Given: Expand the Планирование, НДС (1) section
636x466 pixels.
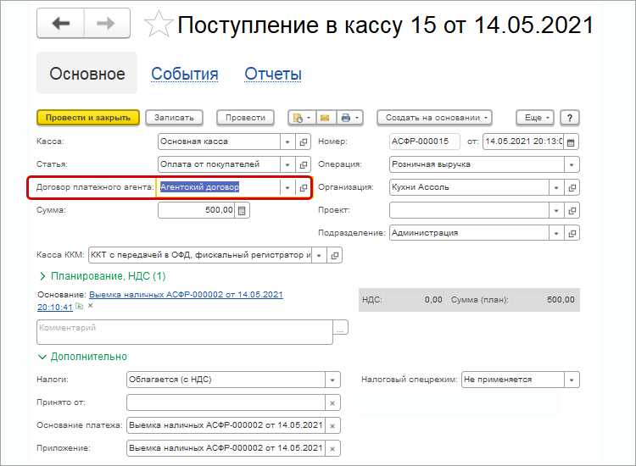Looking at the screenshot, I should point(103,276).
